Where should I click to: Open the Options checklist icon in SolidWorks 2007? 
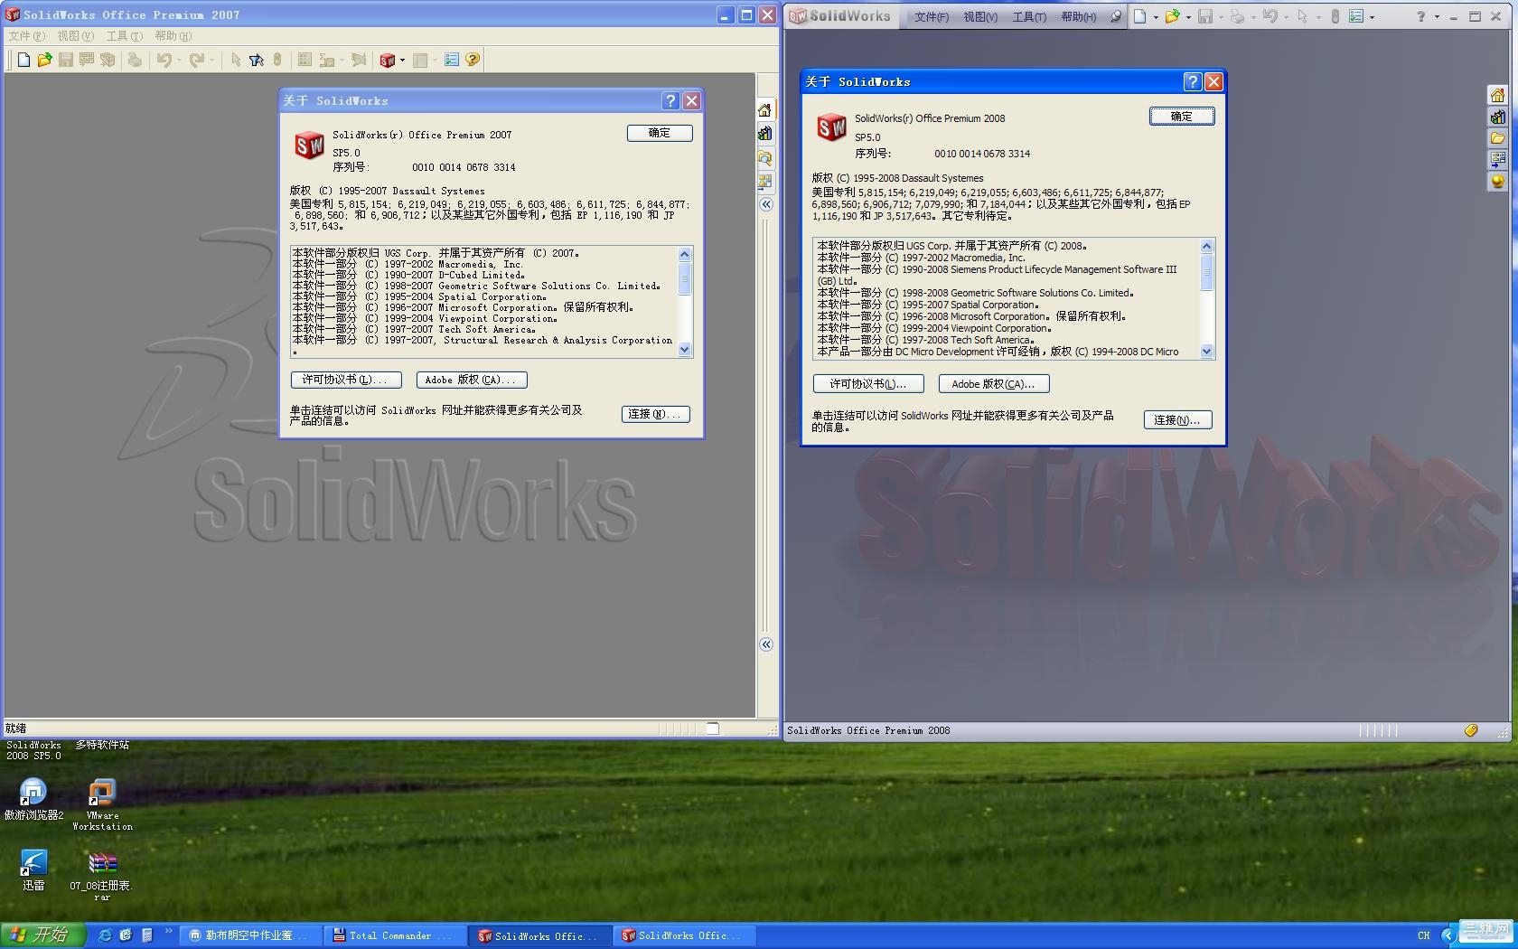coord(451,60)
